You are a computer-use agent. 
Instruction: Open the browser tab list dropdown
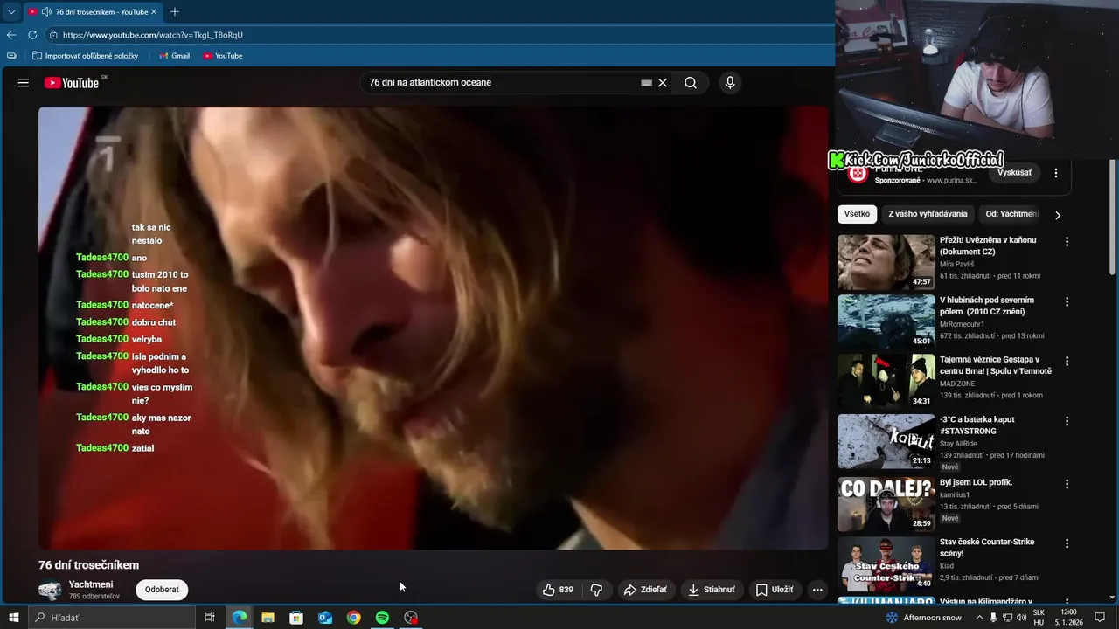click(x=11, y=12)
